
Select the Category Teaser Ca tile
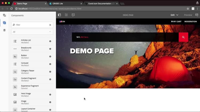click(x=15, y=72)
